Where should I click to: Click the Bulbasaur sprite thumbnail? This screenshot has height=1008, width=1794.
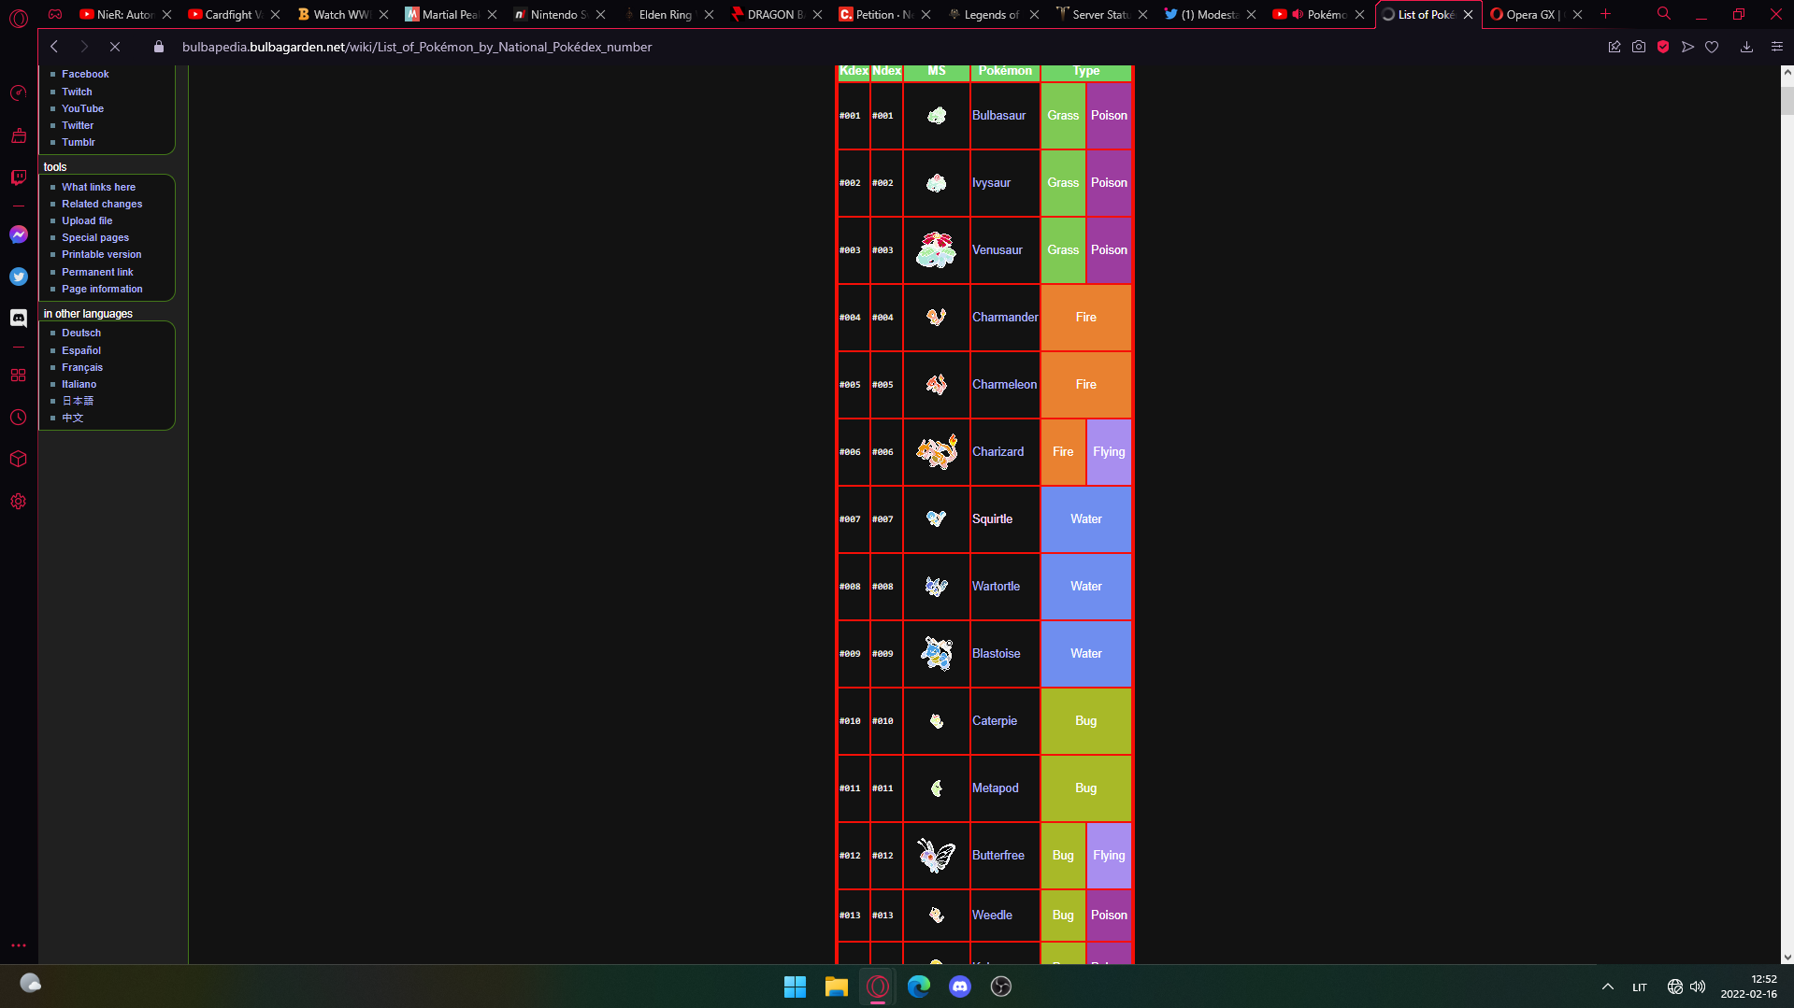click(x=936, y=116)
